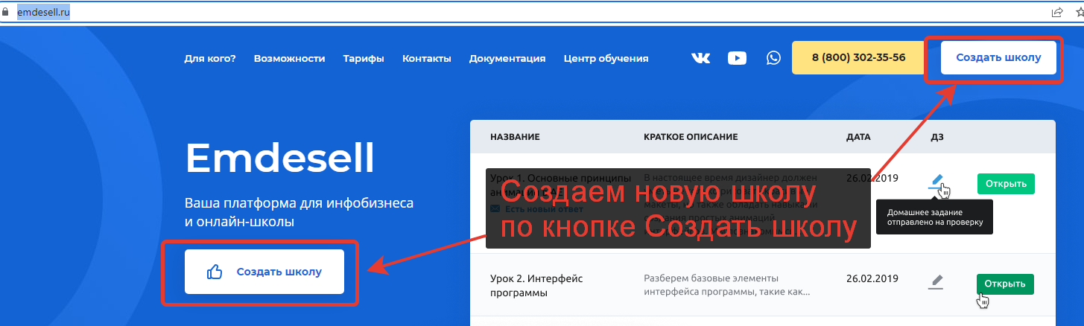1084x326 pixels.
Task: Select the emdesell.ru address bar text
Action: (43, 13)
